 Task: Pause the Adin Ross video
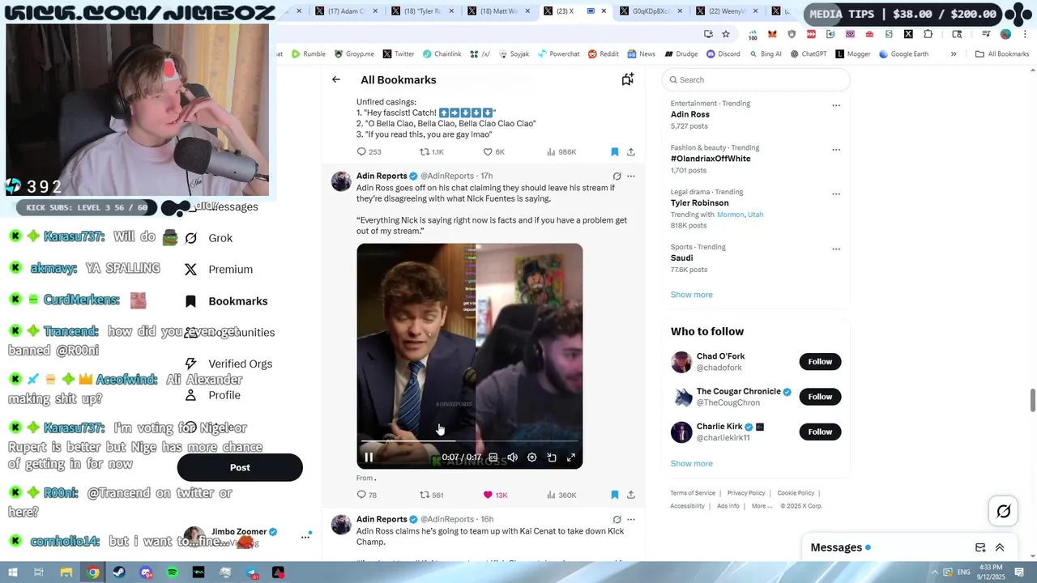[x=369, y=457]
